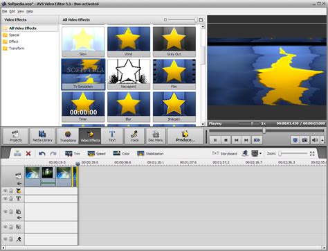The image size is (328, 251).
Task: Open the Media Library
Action: point(42,136)
